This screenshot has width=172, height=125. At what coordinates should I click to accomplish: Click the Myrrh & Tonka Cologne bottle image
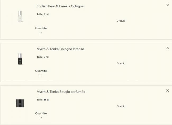pyautogui.click(x=20, y=59)
